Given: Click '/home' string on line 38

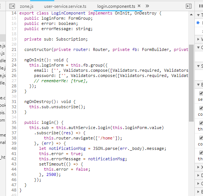Looking at the screenshot, I should [106, 138].
